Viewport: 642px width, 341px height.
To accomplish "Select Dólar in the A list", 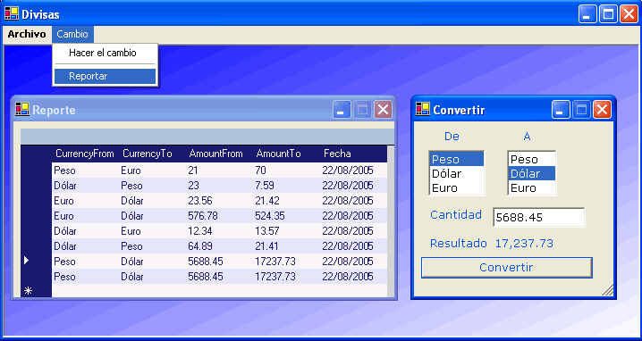I will [x=532, y=173].
